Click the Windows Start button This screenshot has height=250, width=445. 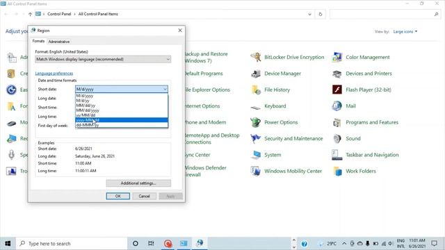(8, 244)
